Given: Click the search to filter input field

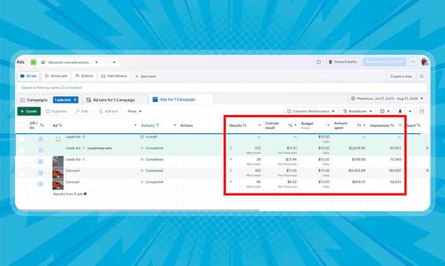Looking at the screenshot, I should 222,88.
